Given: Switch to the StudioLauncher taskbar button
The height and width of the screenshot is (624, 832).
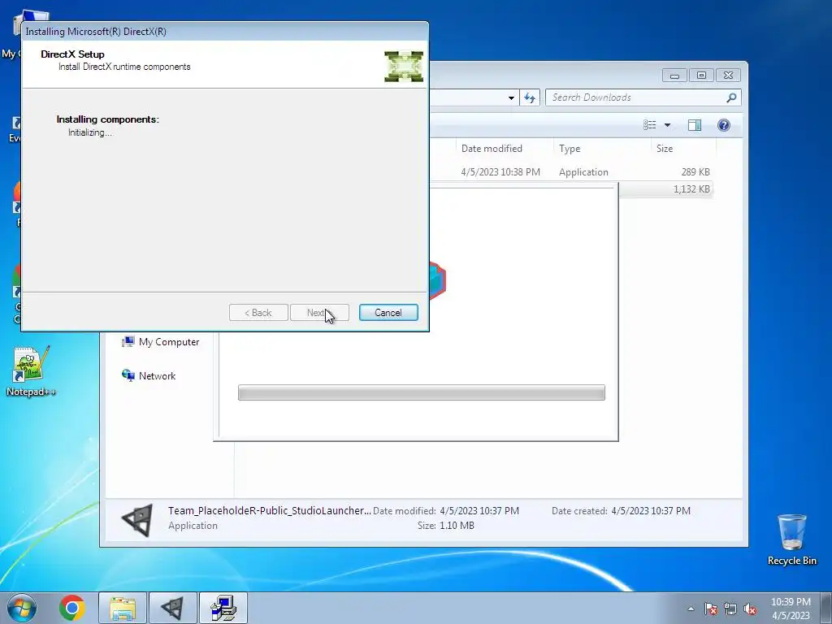Looking at the screenshot, I should coord(172,608).
